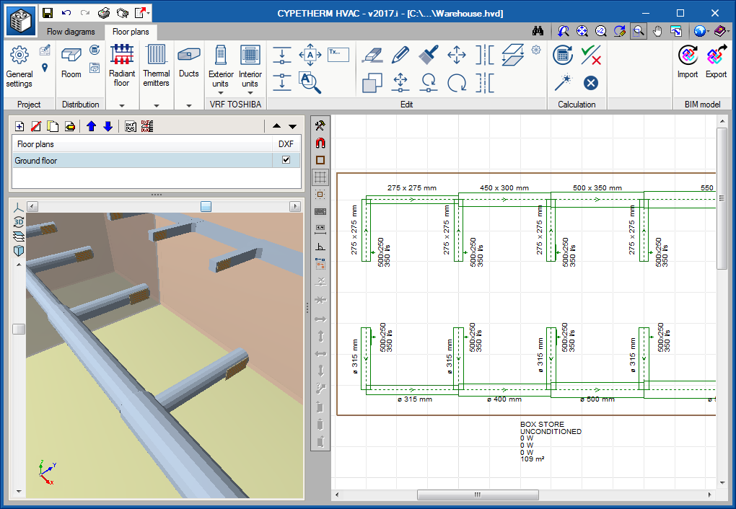Viewport: 736px width, 509px height.
Task: Click the 3D view horizontal slider handle
Action: click(206, 207)
